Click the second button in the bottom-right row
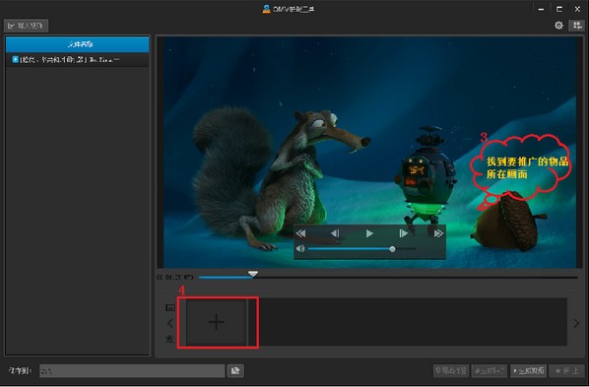The image size is (589, 387). pyautogui.click(x=490, y=371)
